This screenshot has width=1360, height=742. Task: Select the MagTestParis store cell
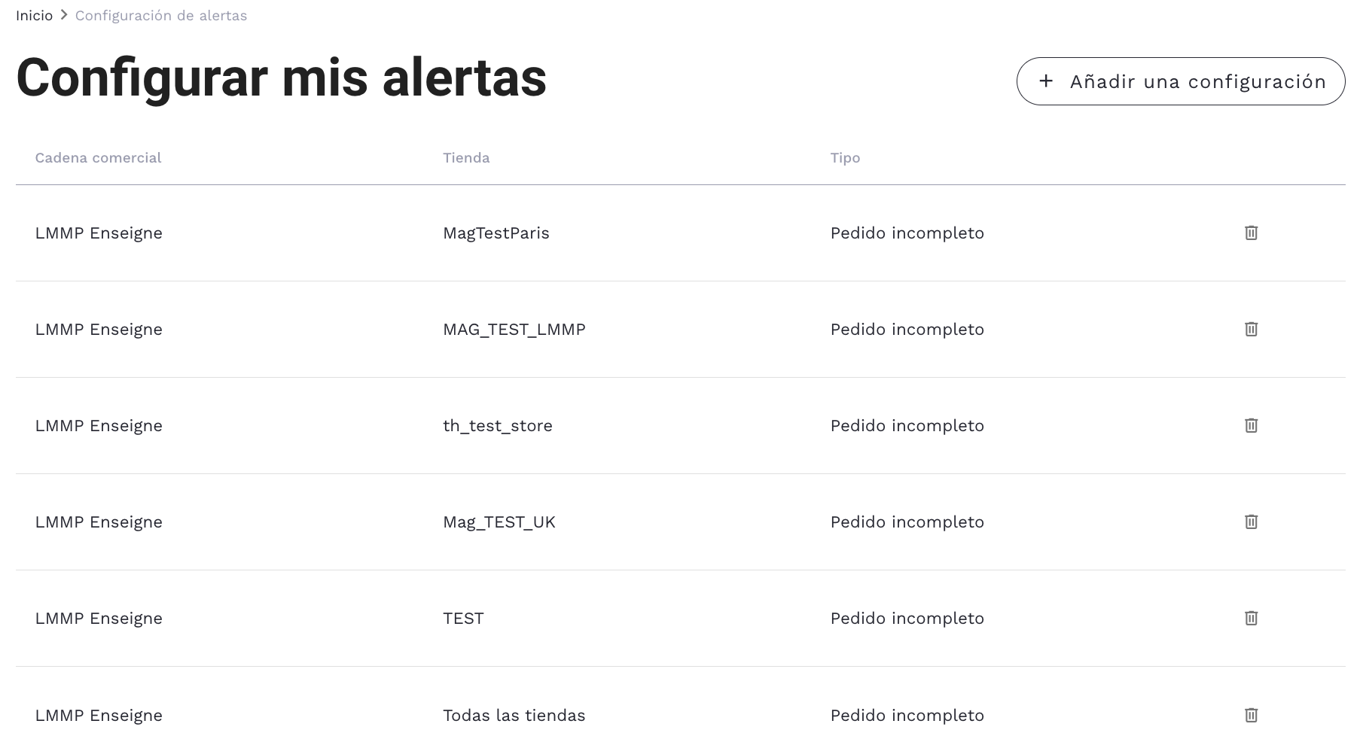pos(496,233)
